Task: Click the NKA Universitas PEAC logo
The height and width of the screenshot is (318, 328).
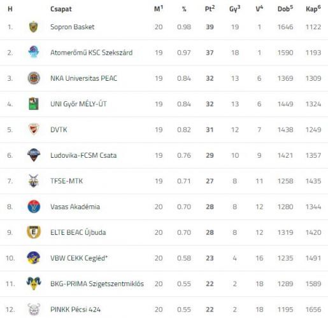Action: [x=34, y=78]
